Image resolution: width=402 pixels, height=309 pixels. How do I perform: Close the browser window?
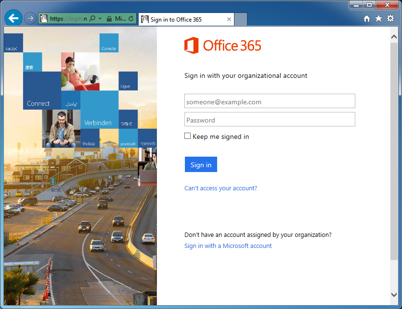tap(387, 5)
